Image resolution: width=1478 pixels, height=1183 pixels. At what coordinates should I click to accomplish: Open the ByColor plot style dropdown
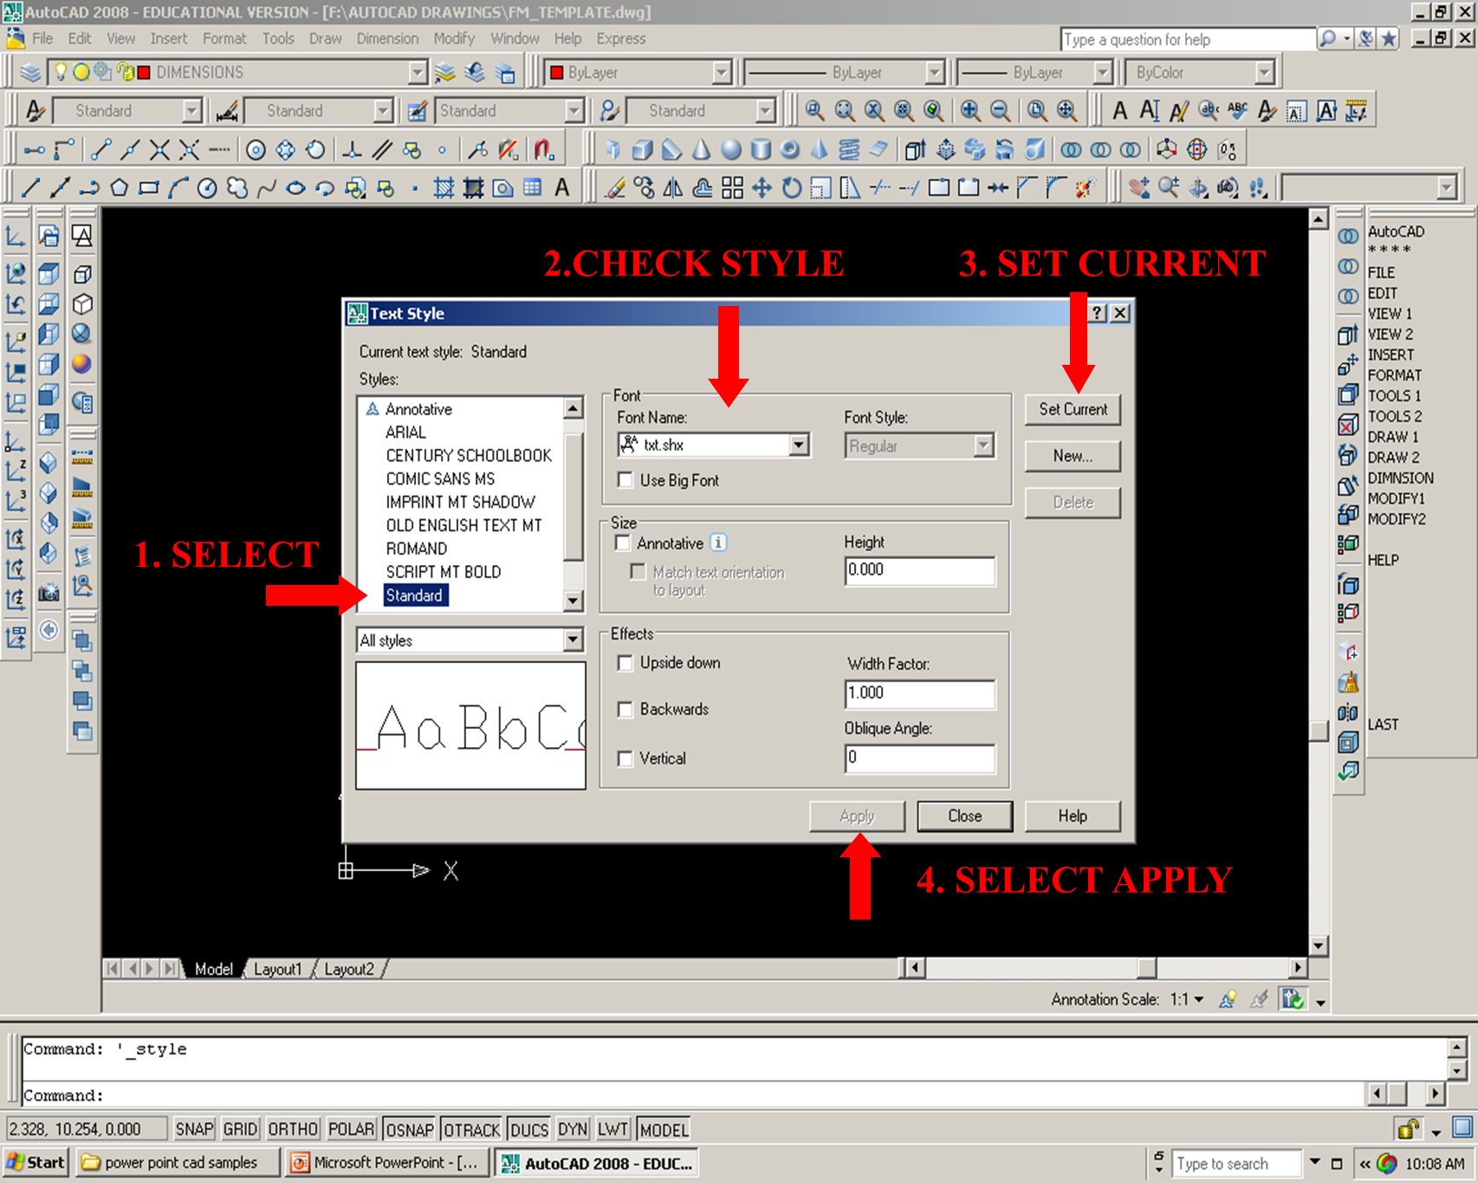click(x=1265, y=72)
